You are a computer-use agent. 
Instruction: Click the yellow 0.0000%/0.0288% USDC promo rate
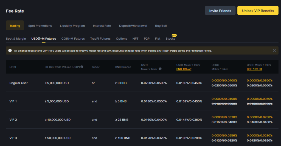(x=260, y=117)
